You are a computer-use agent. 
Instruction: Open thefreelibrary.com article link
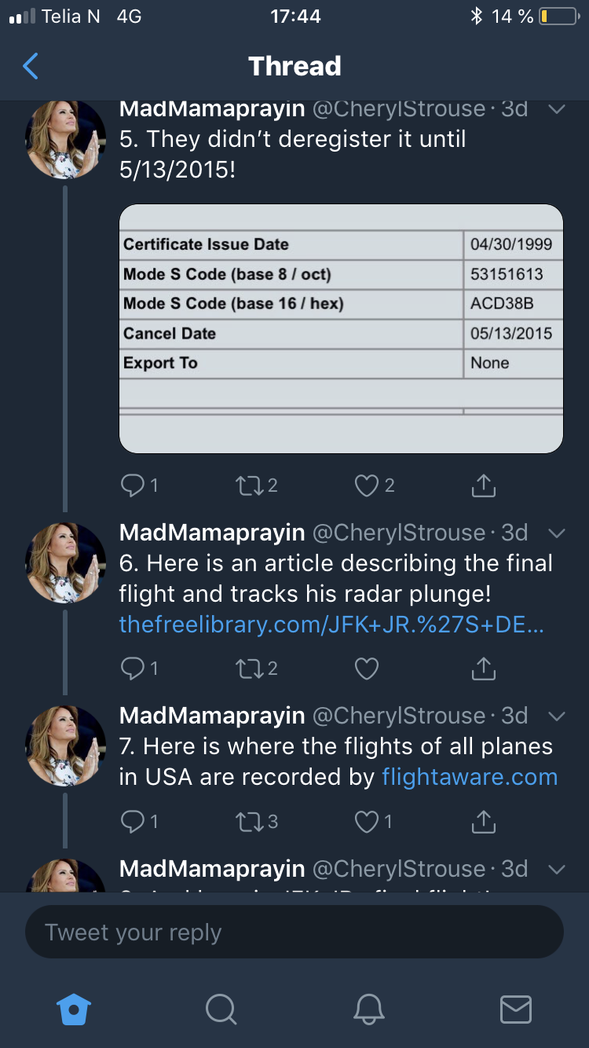coord(331,625)
